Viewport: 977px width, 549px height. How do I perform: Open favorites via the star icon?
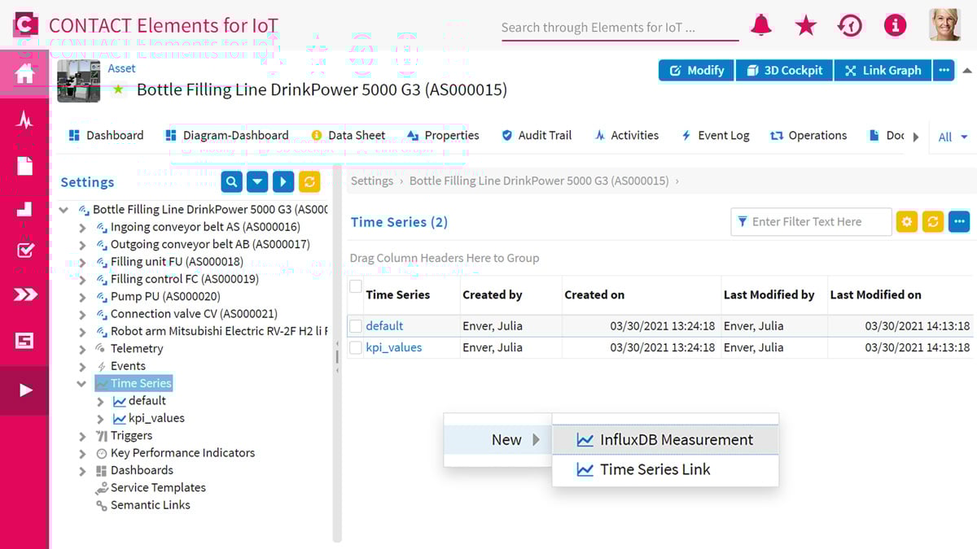pos(805,25)
